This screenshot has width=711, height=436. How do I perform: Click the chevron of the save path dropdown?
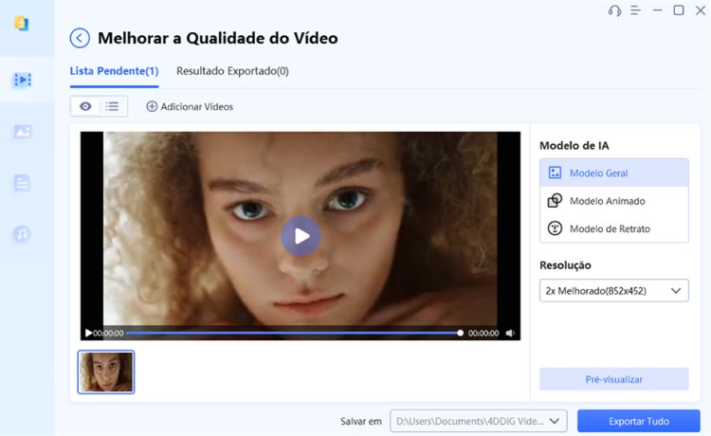pos(555,421)
